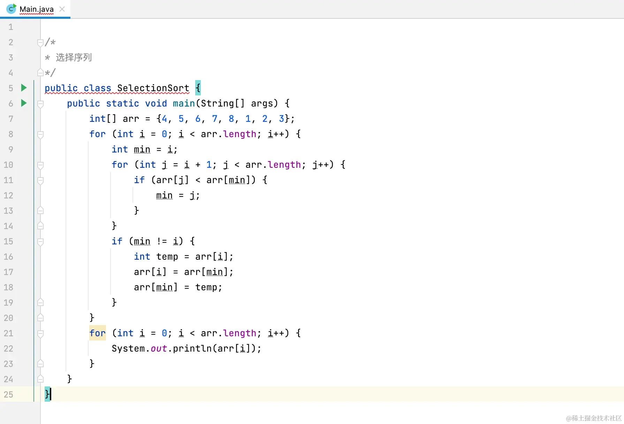Click the main method name
The image size is (624, 424).
click(x=184, y=103)
